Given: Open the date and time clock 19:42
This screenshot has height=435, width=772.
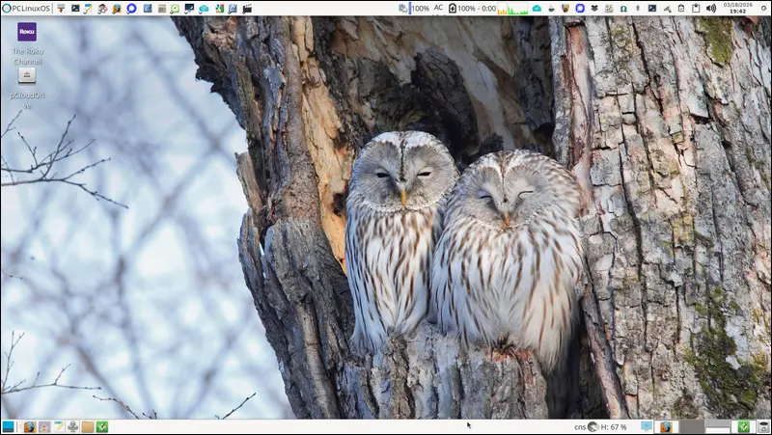Looking at the screenshot, I should 737,8.
